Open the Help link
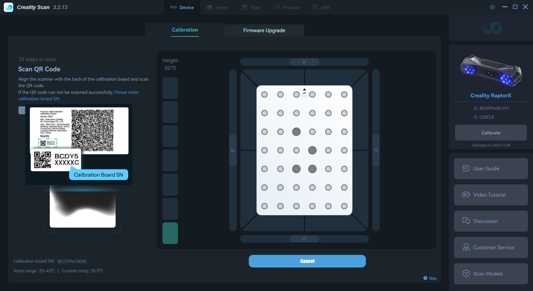 (433, 278)
